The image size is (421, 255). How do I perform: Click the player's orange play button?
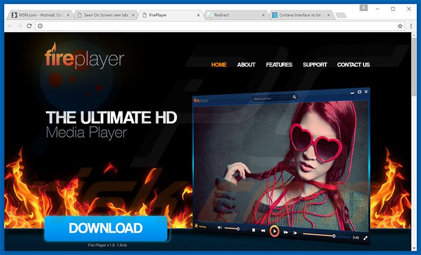click(x=274, y=231)
